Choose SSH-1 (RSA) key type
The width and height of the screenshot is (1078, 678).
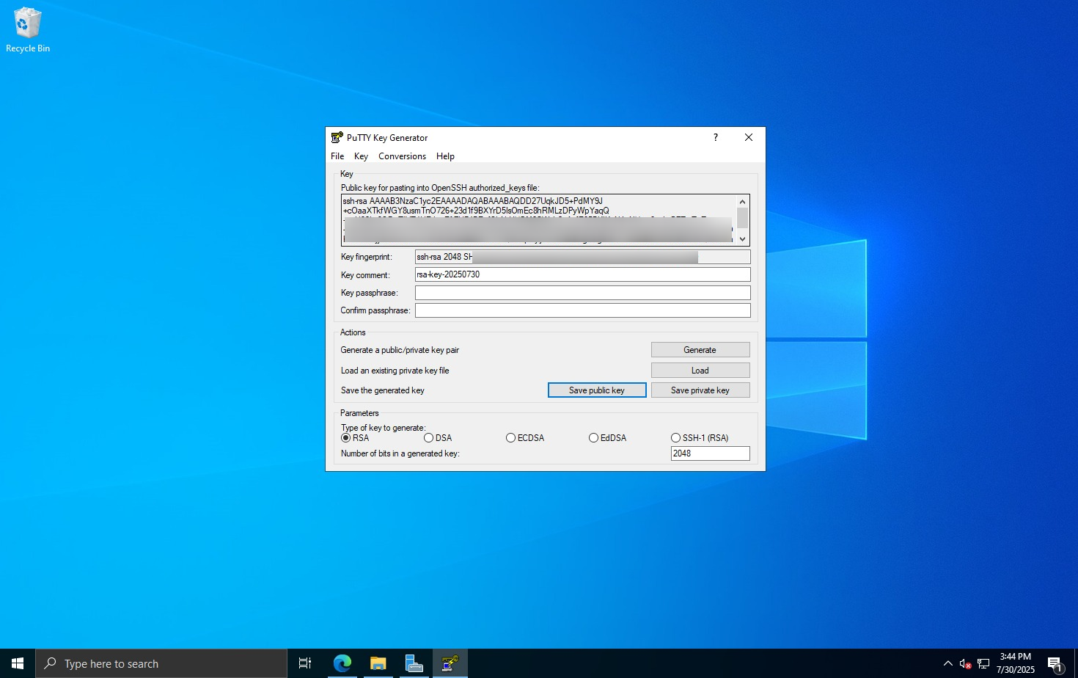click(675, 437)
